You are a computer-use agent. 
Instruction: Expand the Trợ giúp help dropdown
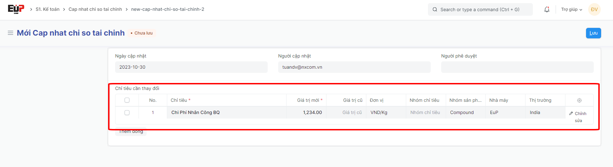571,9
